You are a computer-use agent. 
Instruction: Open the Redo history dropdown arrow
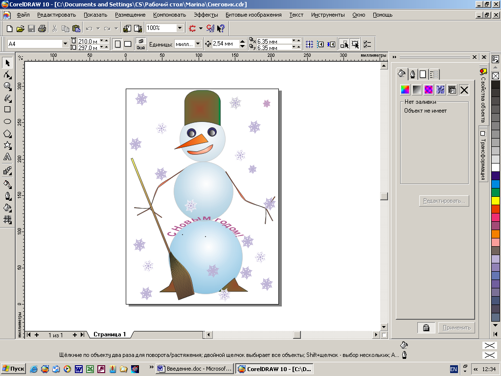(116, 28)
